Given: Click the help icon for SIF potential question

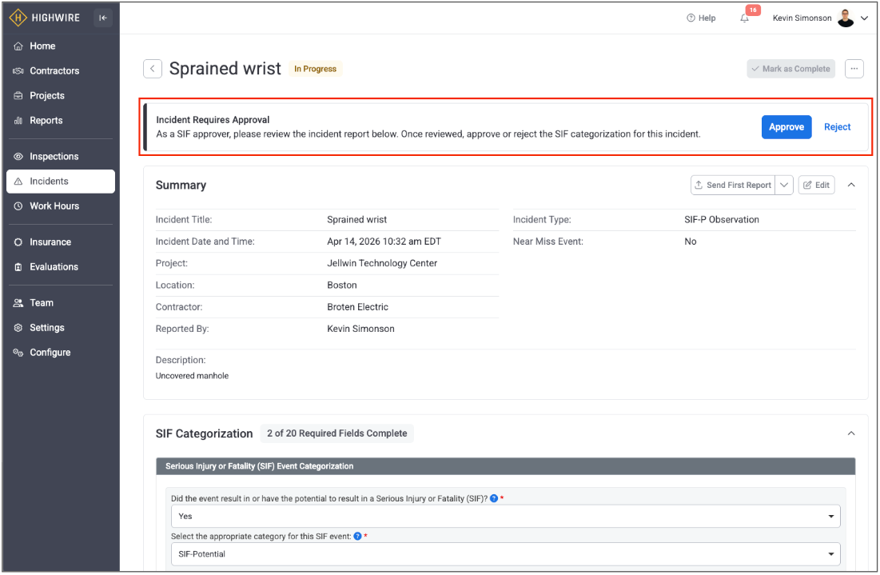Looking at the screenshot, I should tap(494, 498).
